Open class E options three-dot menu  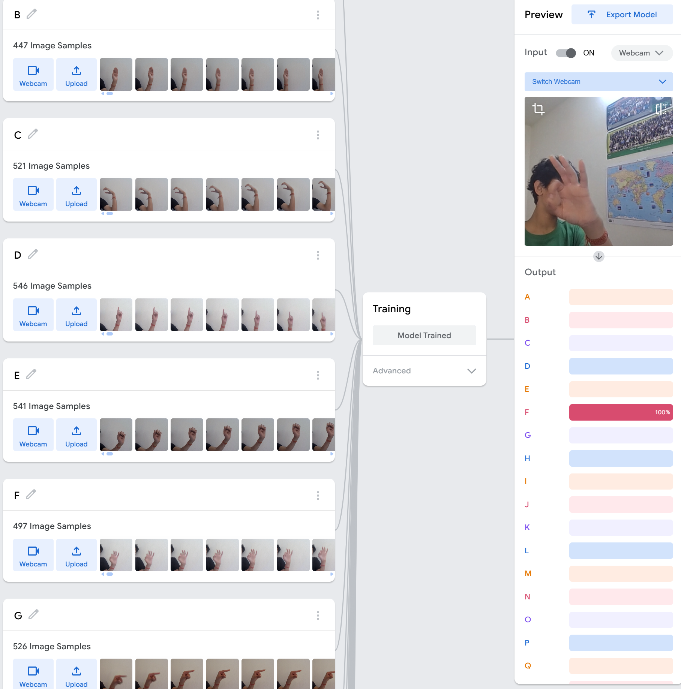(x=318, y=375)
